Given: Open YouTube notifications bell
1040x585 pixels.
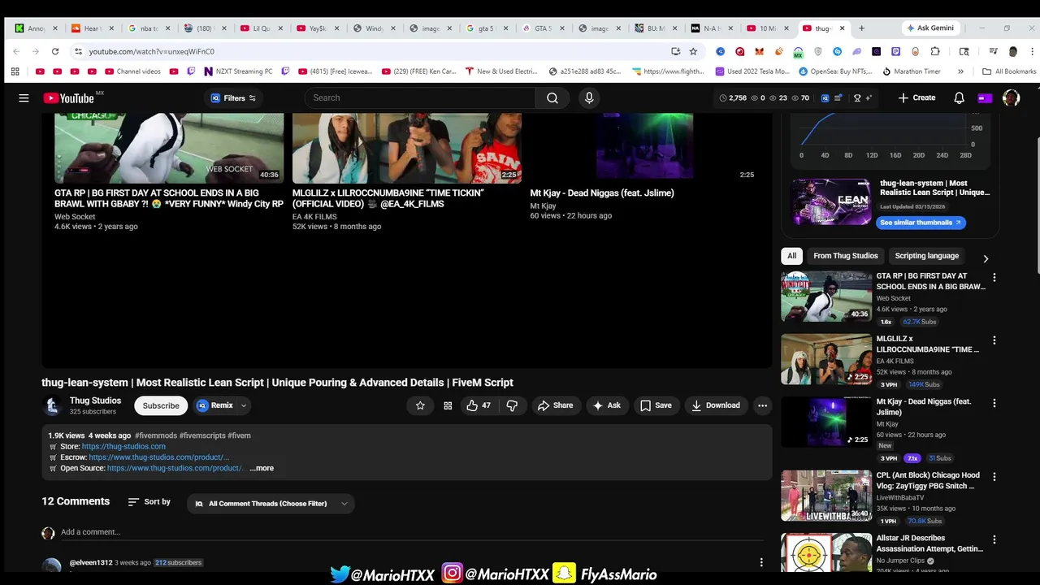Looking at the screenshot, I should coord(959,97).
